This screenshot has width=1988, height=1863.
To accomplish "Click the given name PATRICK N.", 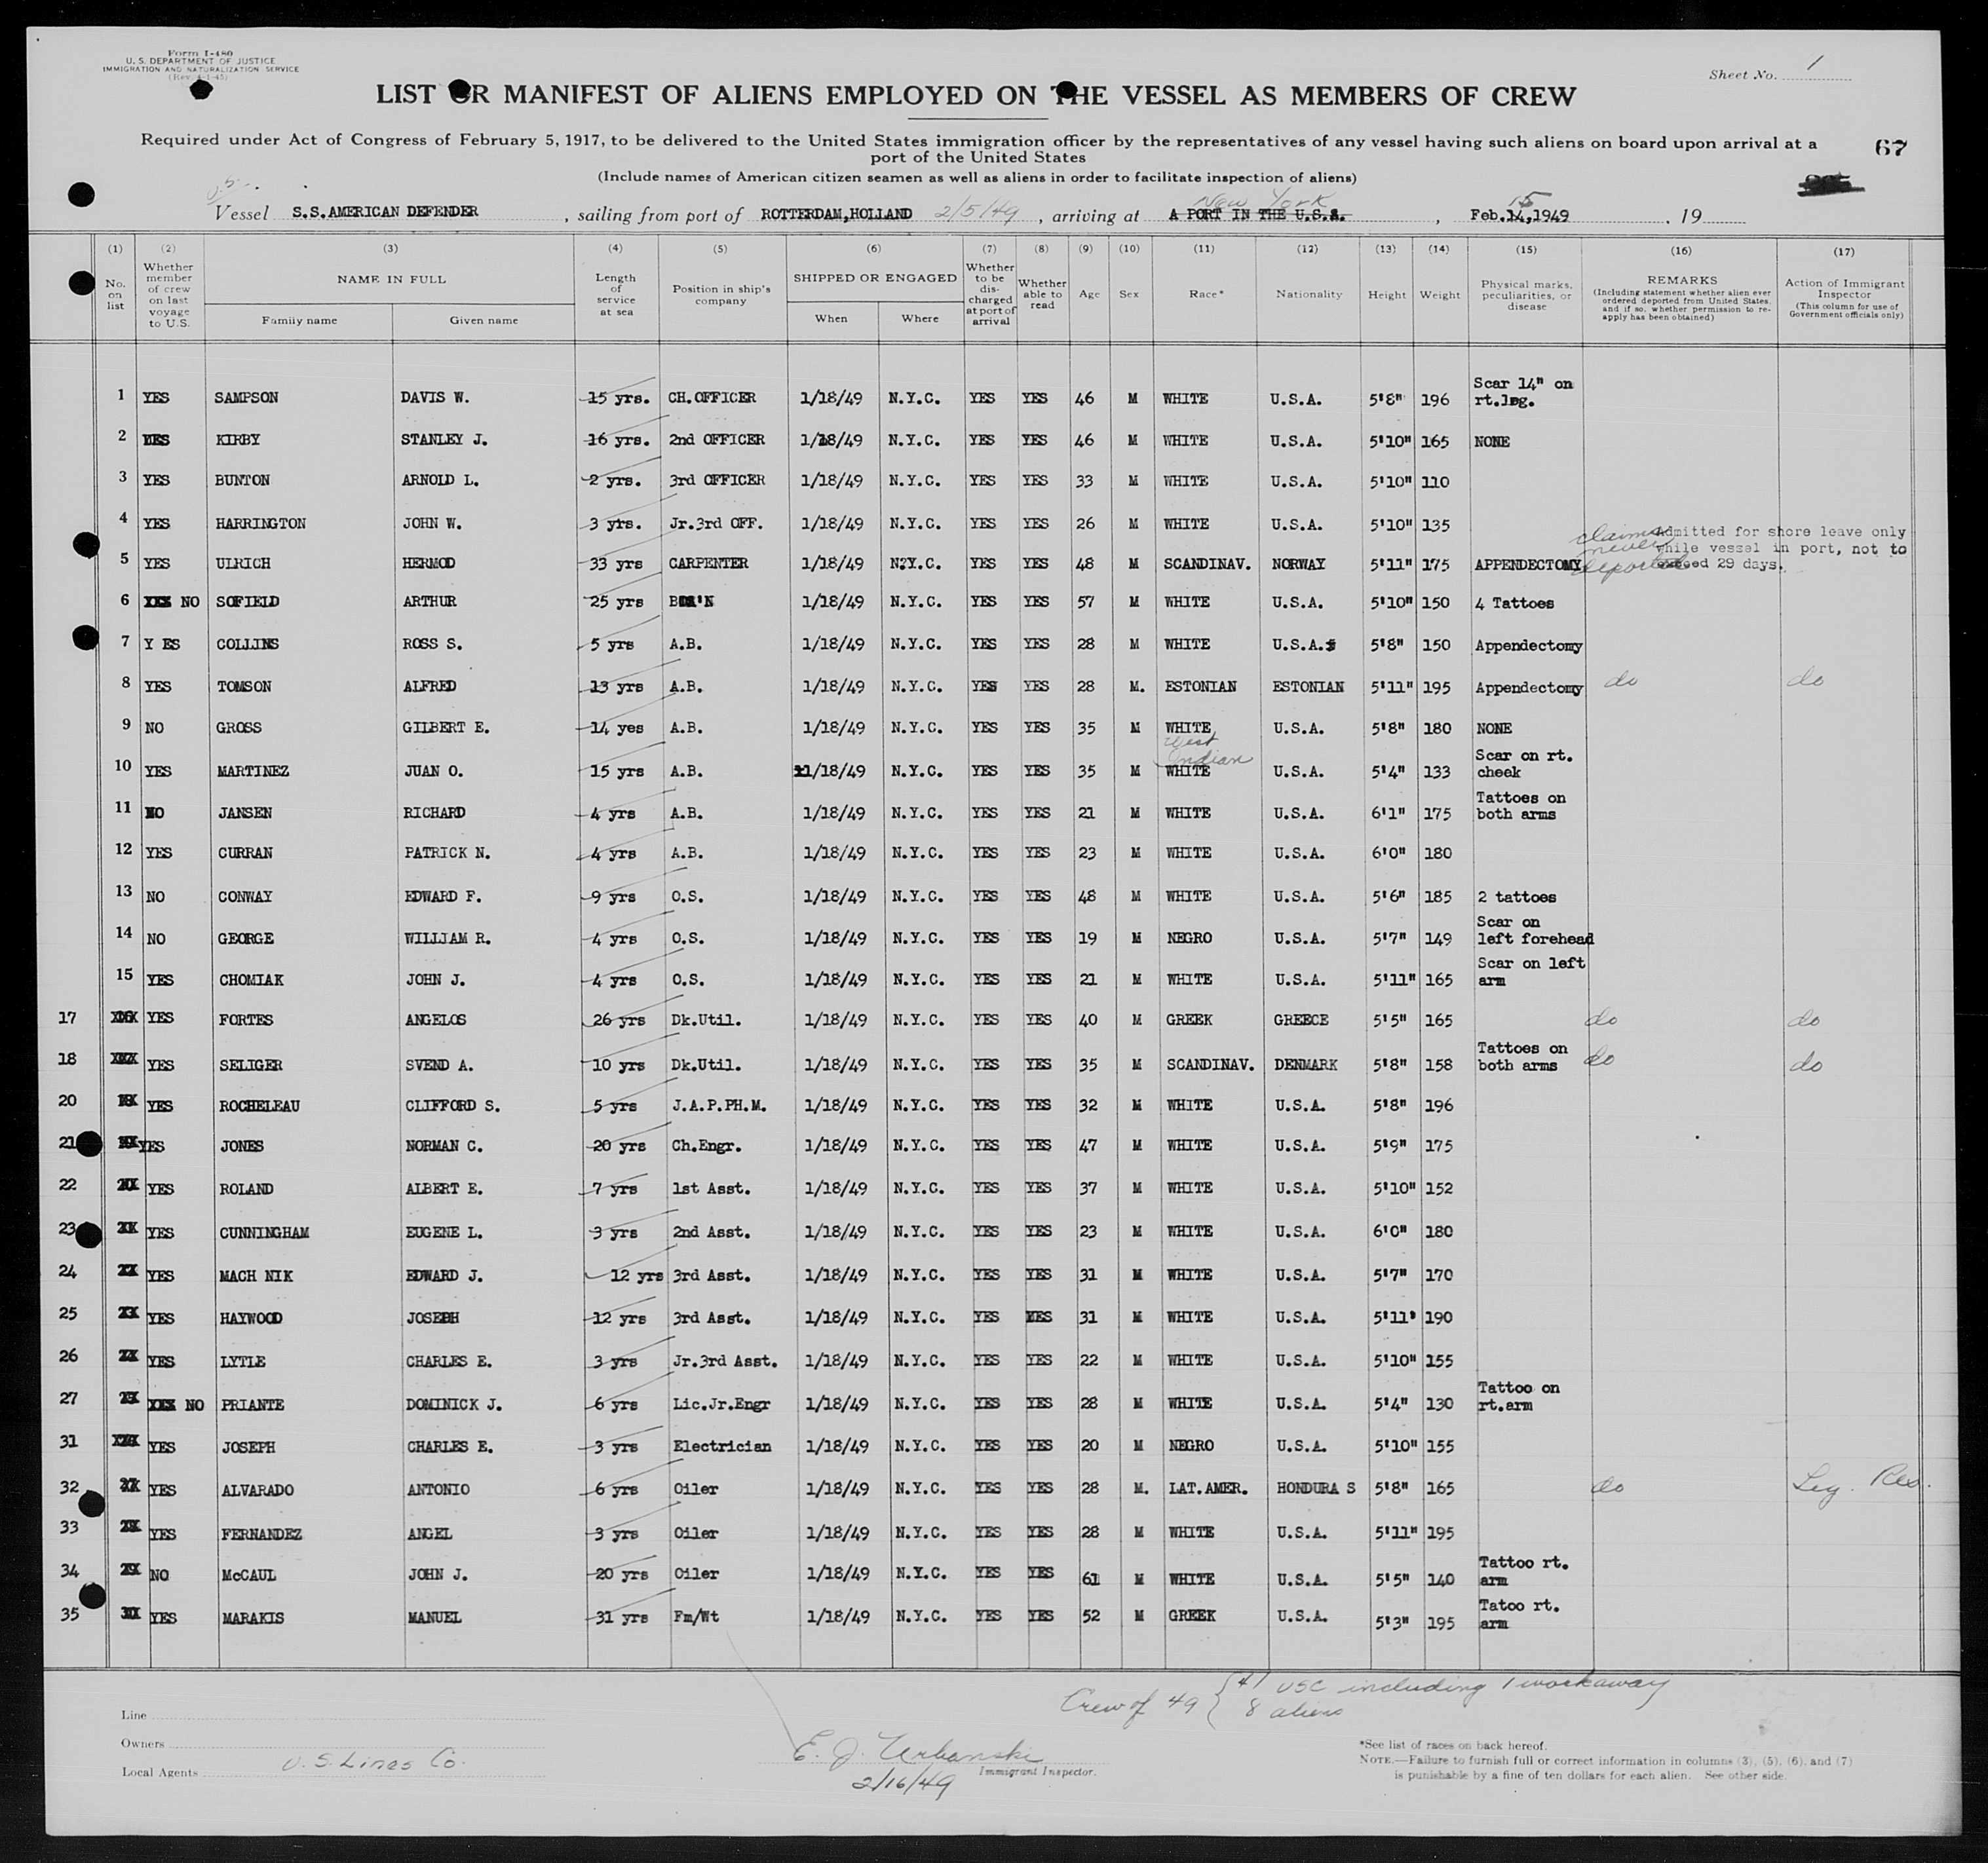I will (x=447, y=854).
